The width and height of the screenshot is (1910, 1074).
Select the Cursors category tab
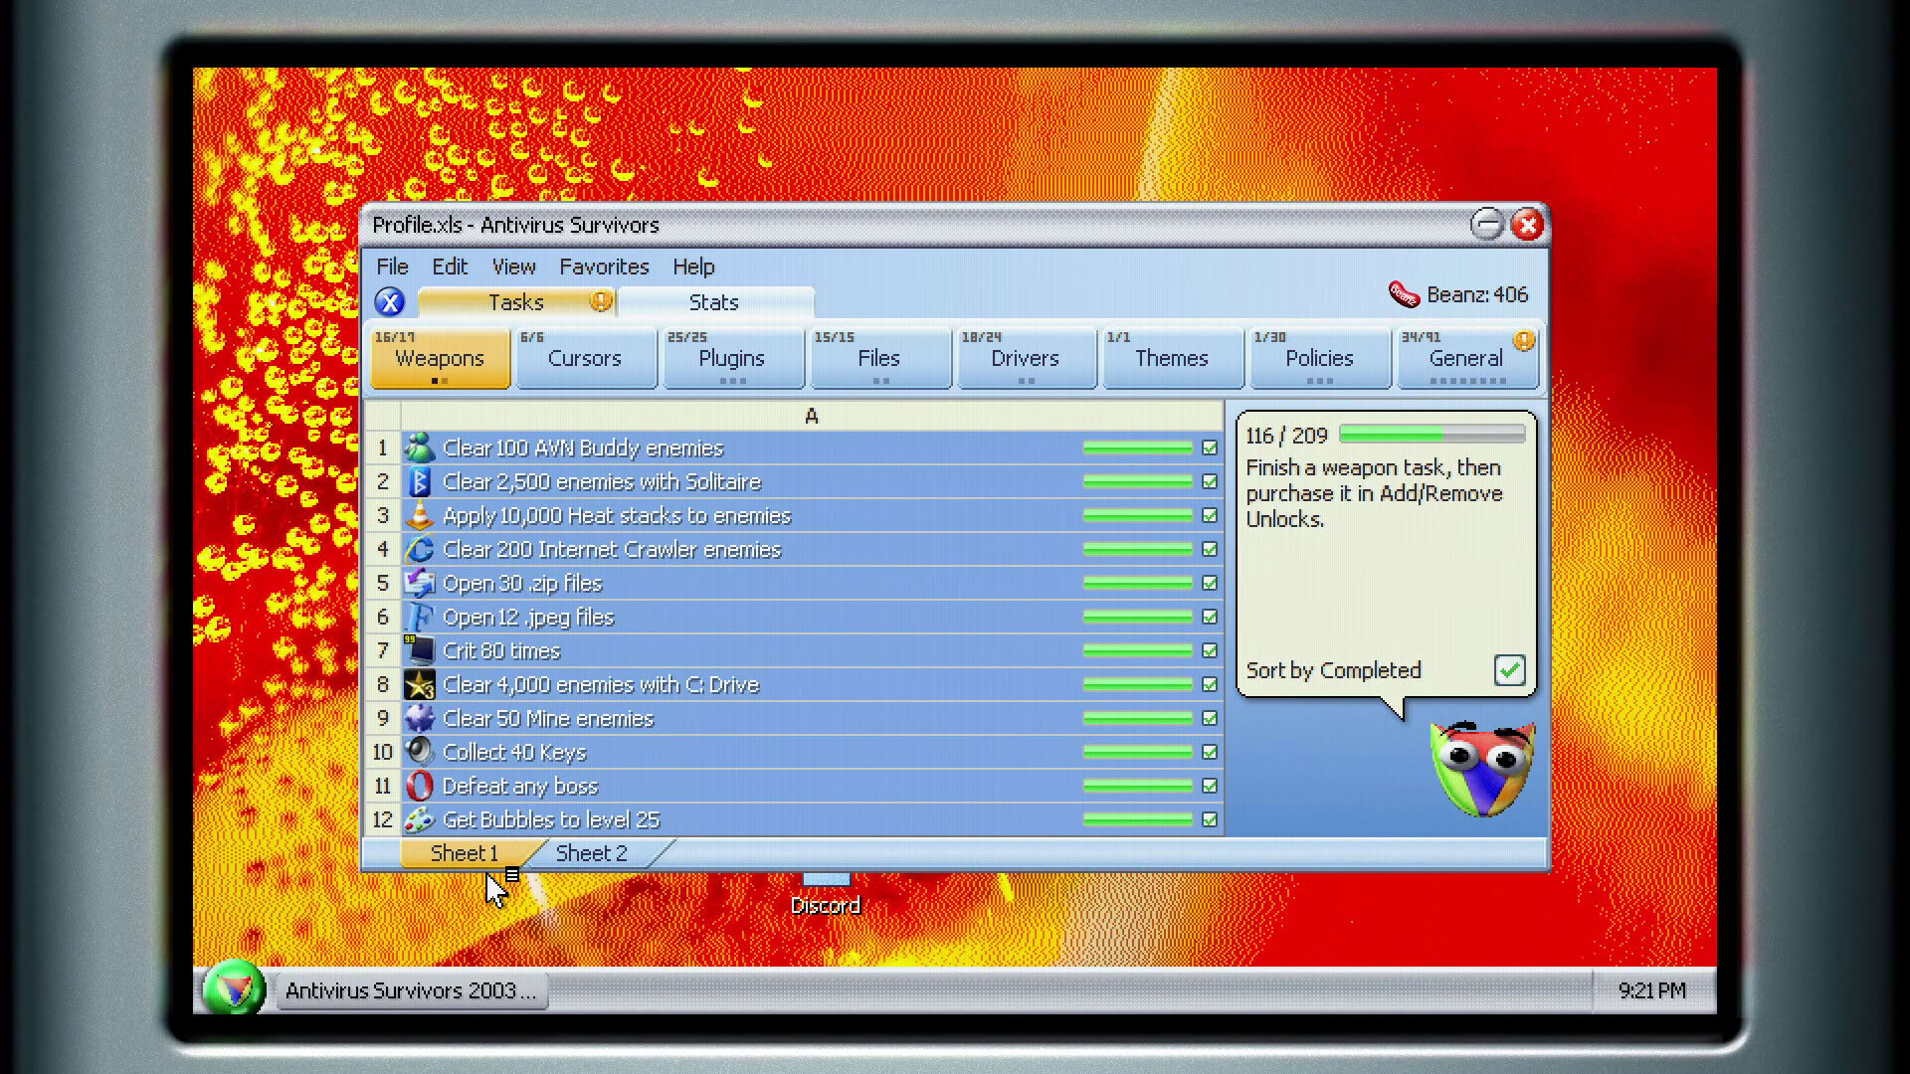click(585, 358)
